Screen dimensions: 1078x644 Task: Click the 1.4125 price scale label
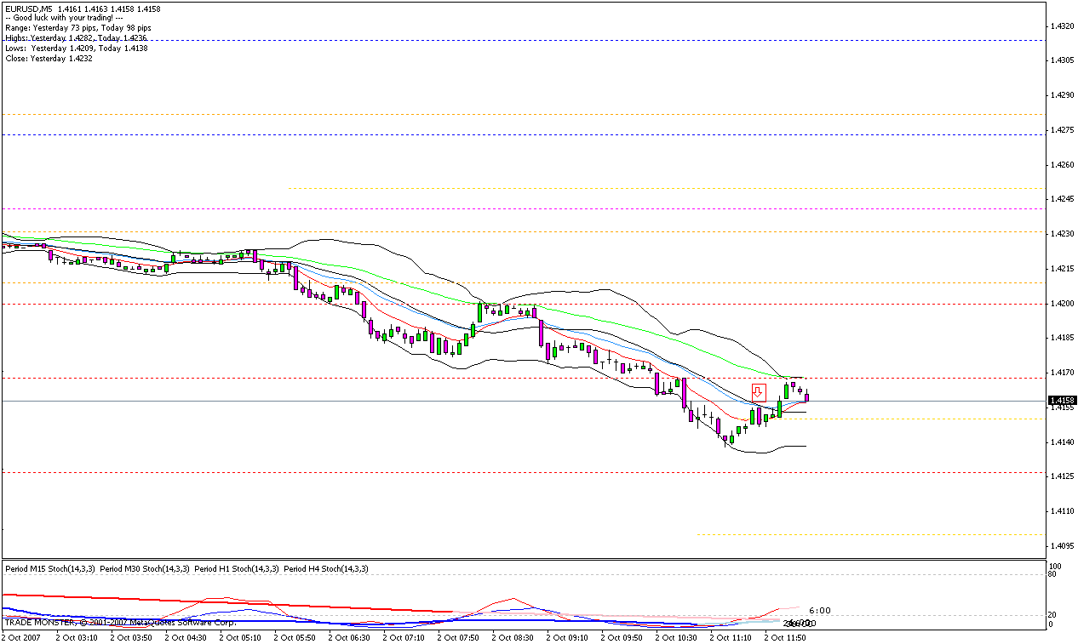tap(1062, 476)
